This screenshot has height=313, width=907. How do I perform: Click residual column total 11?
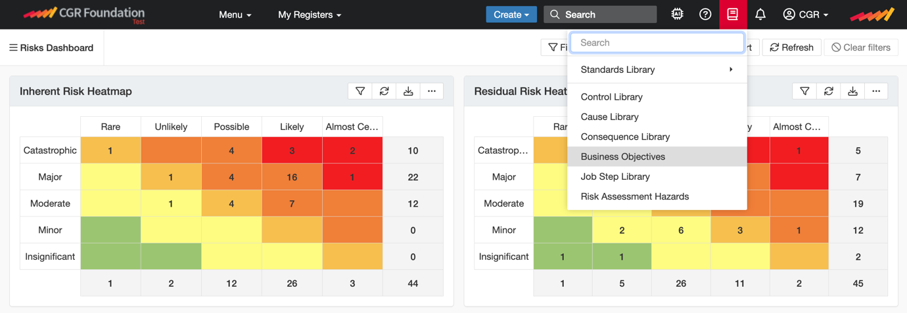pyautogui.click(x=739, y=283)
